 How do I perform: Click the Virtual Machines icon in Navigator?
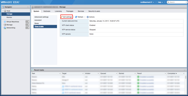click(x=5, y=22)
